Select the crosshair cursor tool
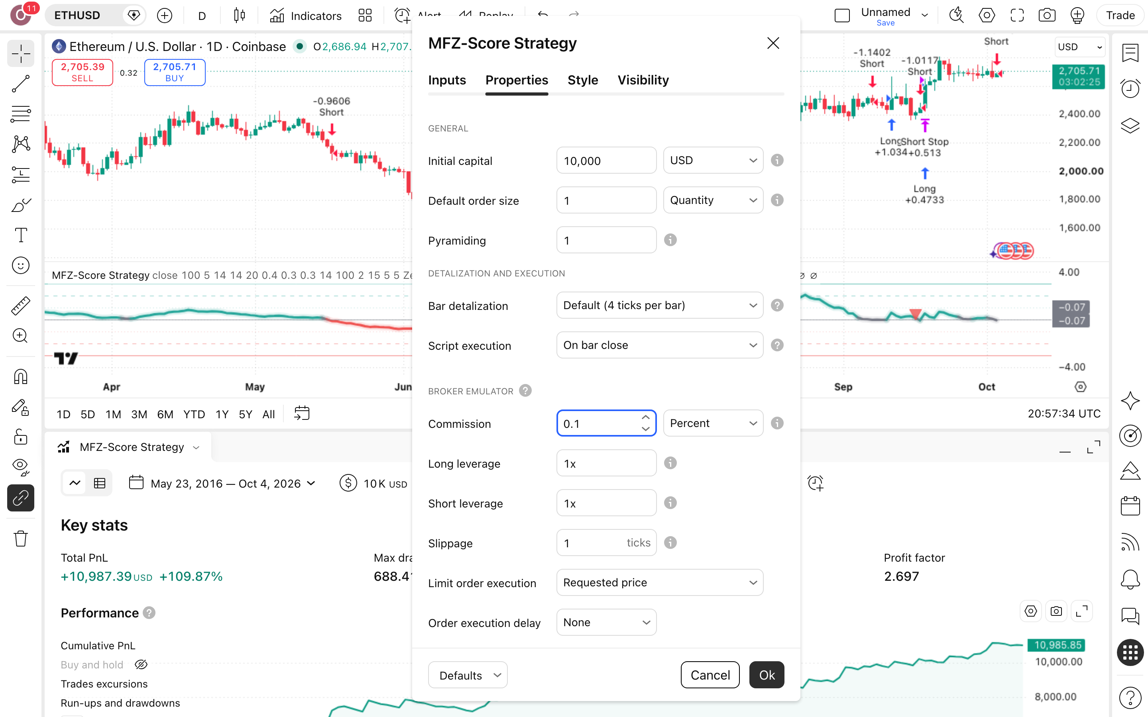Screen dimensions: 1148x717 click(20, 54)
